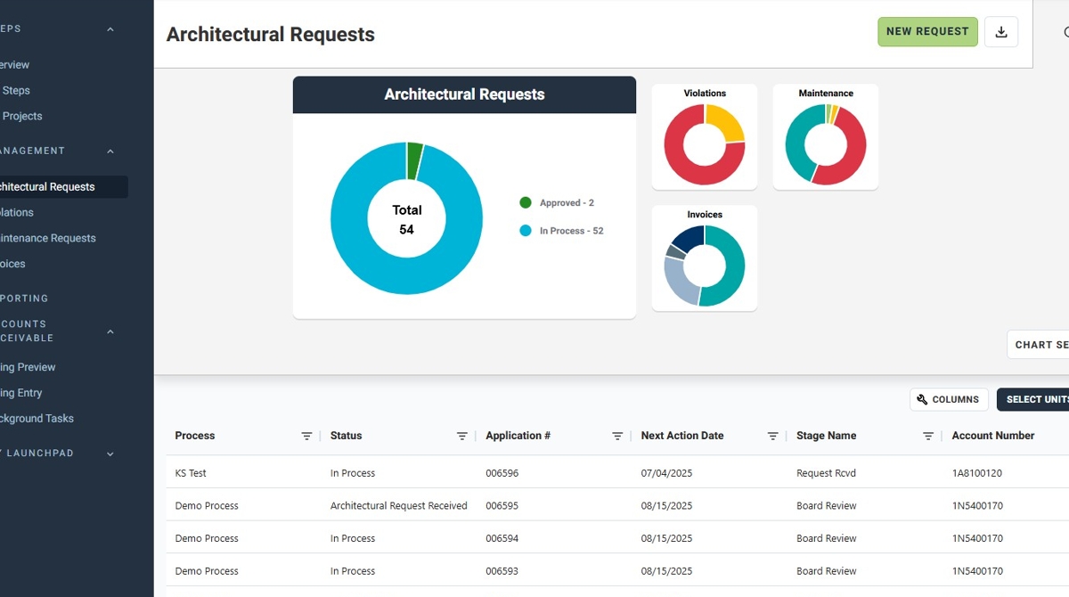Click the Columns button

click(x=949, y=400)
